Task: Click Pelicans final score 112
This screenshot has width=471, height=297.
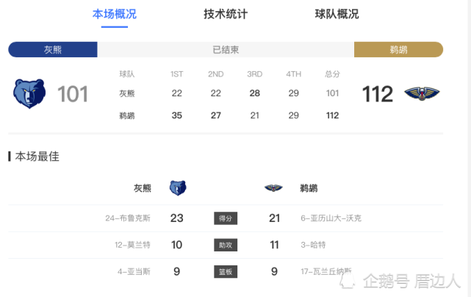Action: click(x=378, y=94)
